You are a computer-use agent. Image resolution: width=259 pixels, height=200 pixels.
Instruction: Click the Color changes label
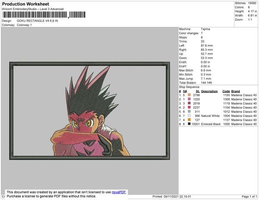coord(189,33)
